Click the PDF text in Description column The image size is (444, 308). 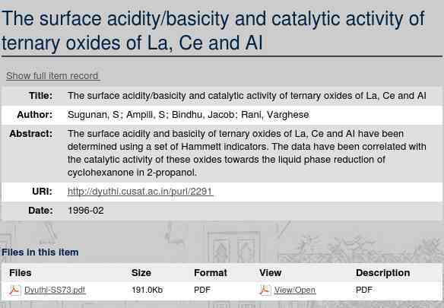[x=364, y=291]
